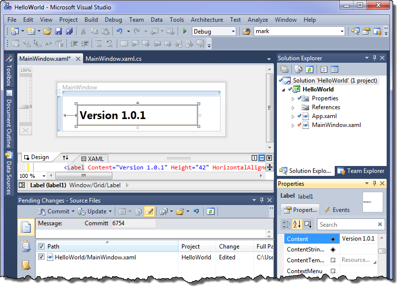Sort properties alphabetically with the A-Z icon
Screen dimensions: 401x290
click(297, 224)
